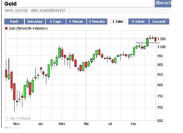
Task: Select the WKN: 030100 text
Action: click(x=16, y=11)
